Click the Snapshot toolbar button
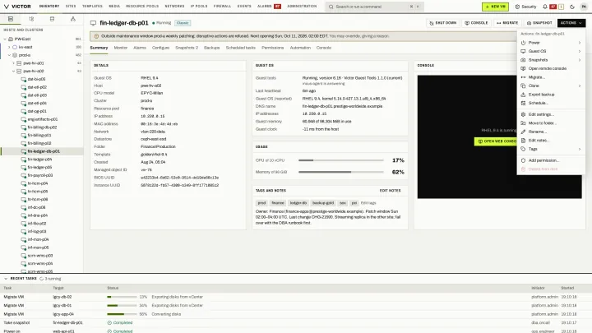The height and width of the screenshot is (333, 592). (x=539, y=23)
